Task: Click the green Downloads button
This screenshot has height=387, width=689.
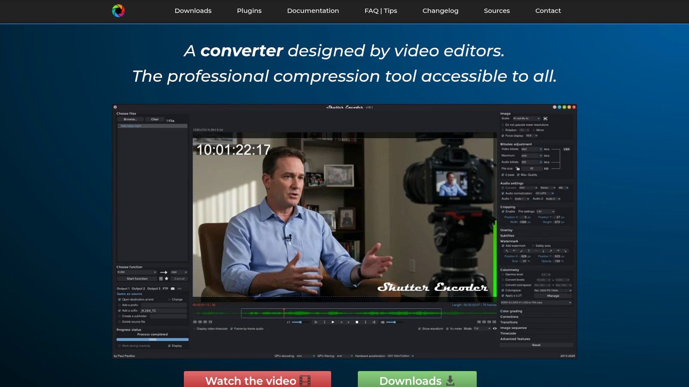Action: (417, 379)
